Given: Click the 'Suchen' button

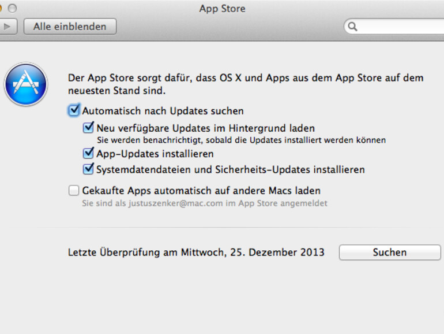Looking at the screenshot, I should [x=389, y=253].
